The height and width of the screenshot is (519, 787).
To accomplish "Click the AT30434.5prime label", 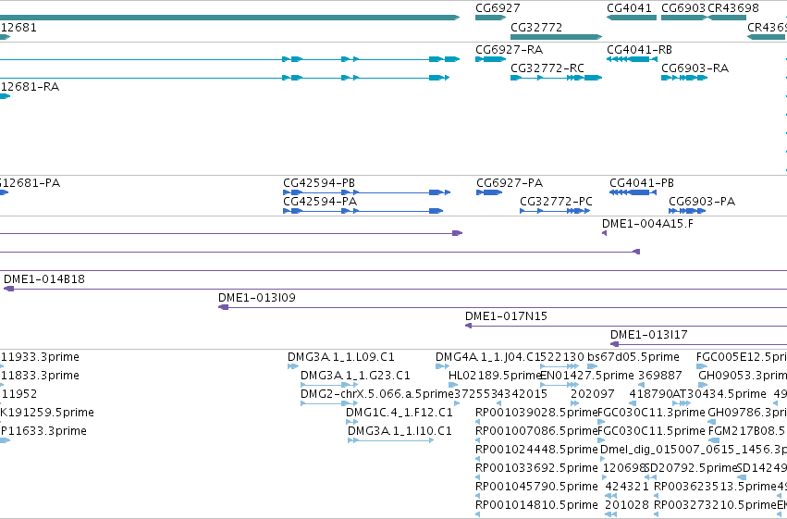I will (719, 394).
